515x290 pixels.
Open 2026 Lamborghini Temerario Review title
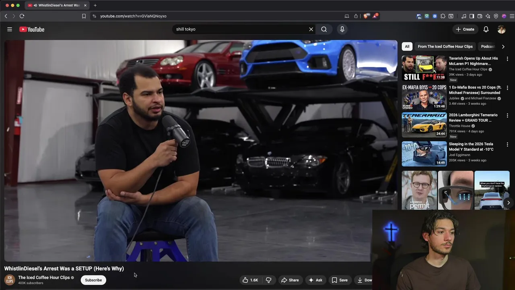point(473,118)
